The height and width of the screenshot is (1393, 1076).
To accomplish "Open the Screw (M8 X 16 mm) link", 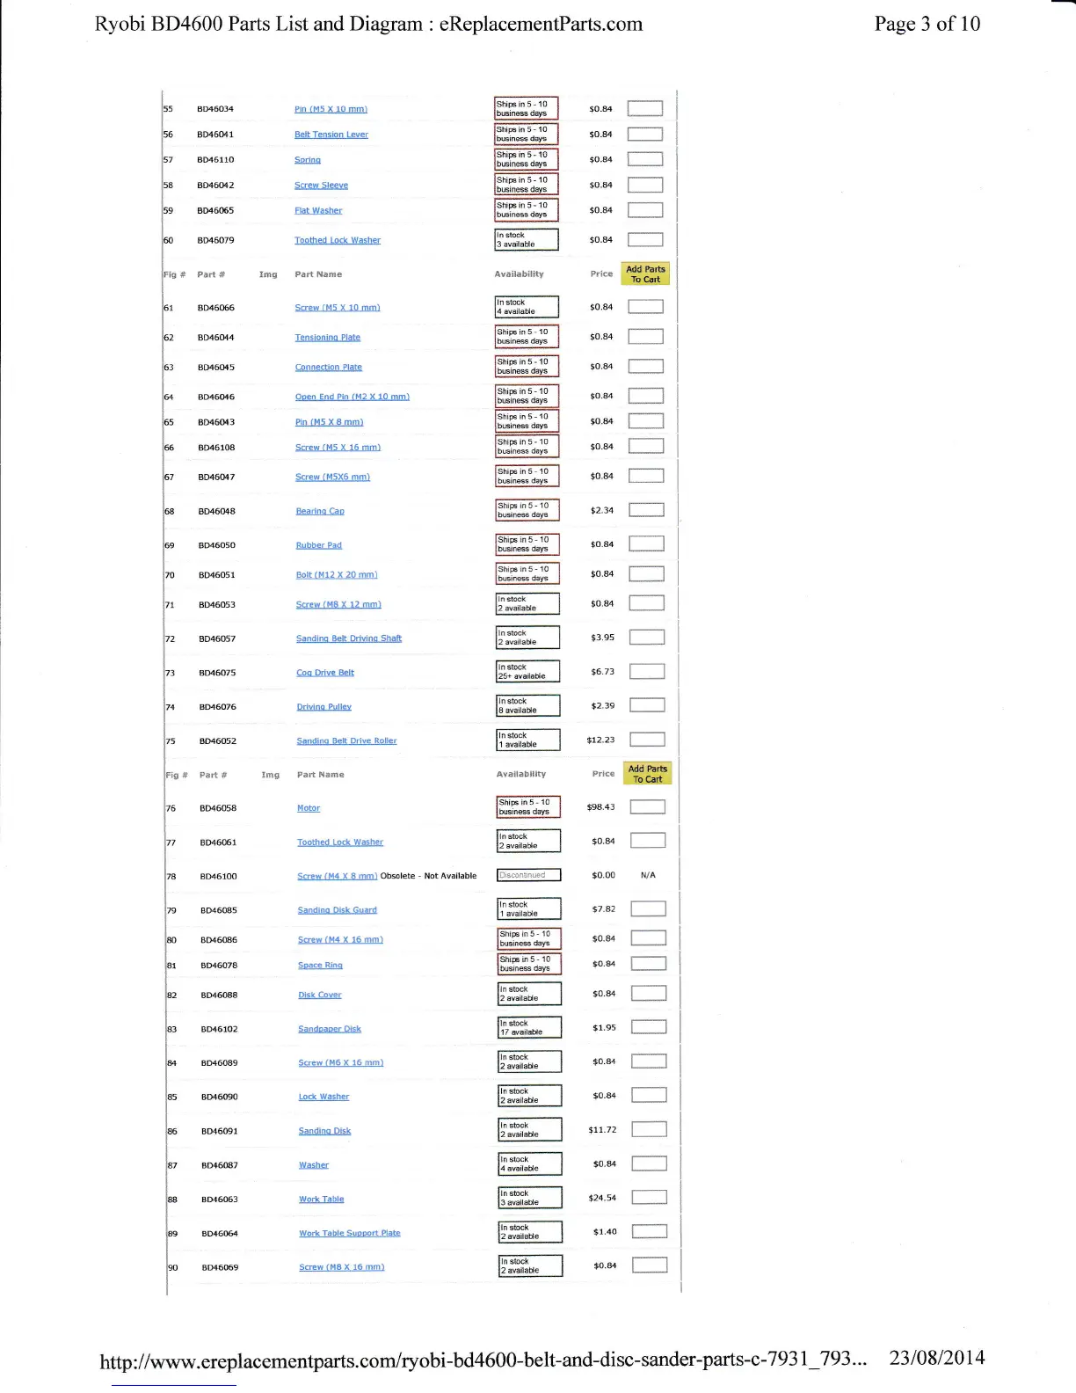I will [342, 1267].
